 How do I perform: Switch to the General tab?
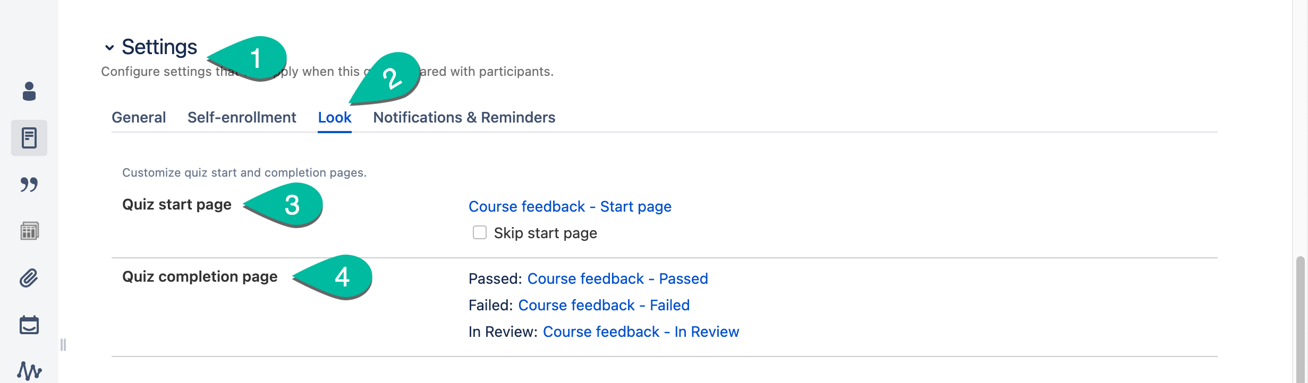139,117
